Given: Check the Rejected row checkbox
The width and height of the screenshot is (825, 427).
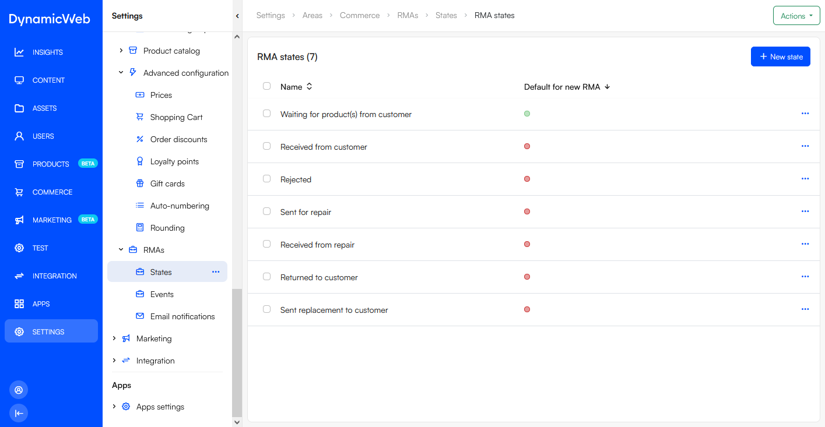Looking at the screenshot, I should (x=267, y=179).
